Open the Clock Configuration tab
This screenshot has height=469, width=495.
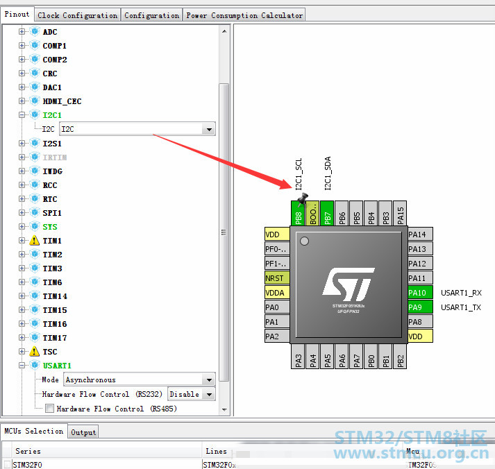click(x=77, y=15)
